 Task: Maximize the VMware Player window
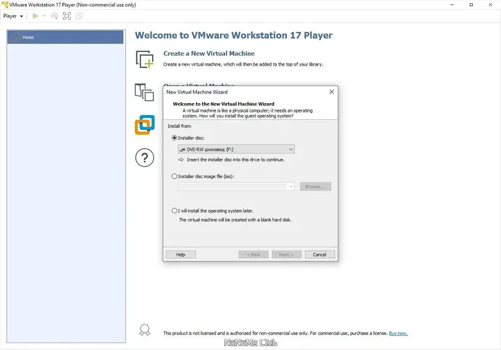(x=472, y=5)
